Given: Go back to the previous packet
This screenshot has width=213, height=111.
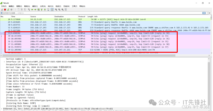Looking at the screenshot, I should tap(32, 10).
